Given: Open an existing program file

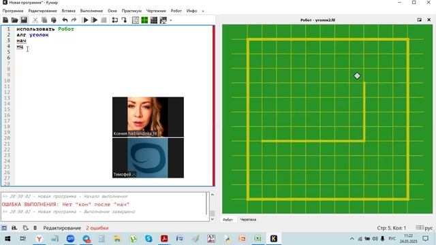Looking at the screenshot, I should [x=14, y=20].
